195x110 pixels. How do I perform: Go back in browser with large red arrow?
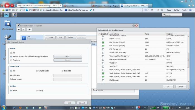[x=7, y=5]
